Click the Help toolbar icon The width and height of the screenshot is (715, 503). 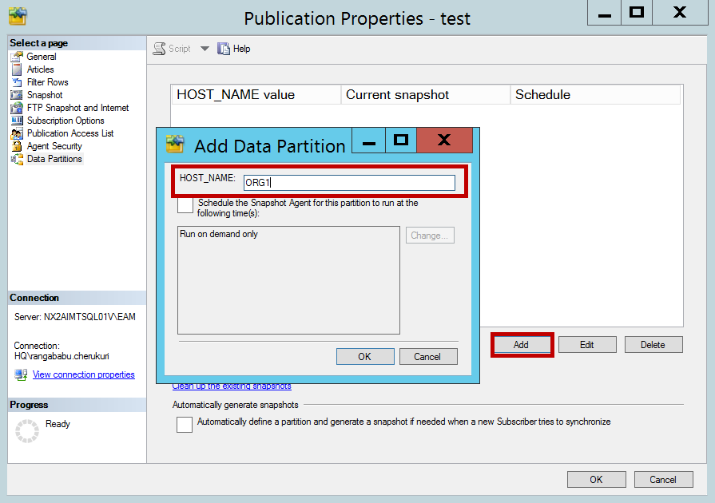(x=224, y=48)
